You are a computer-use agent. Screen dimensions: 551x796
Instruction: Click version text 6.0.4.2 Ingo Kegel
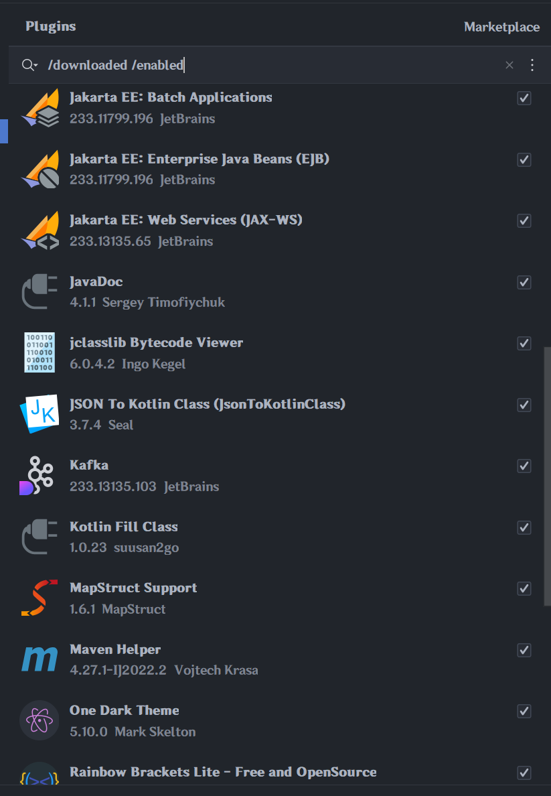(127, 364)
